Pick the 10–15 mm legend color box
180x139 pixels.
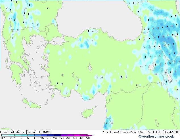37,135
